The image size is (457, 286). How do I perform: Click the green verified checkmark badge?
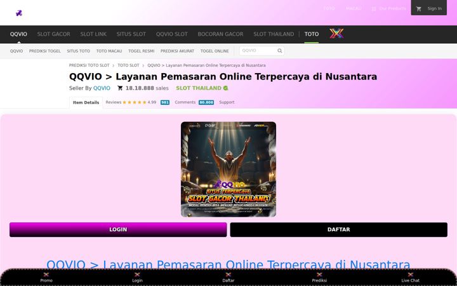pyautogui.click(x=225, y=88)
